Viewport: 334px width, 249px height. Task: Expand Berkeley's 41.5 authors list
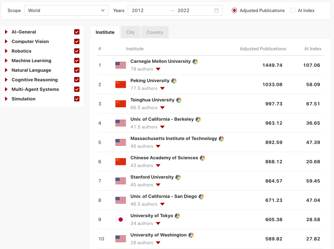click(x=163, y=127)
